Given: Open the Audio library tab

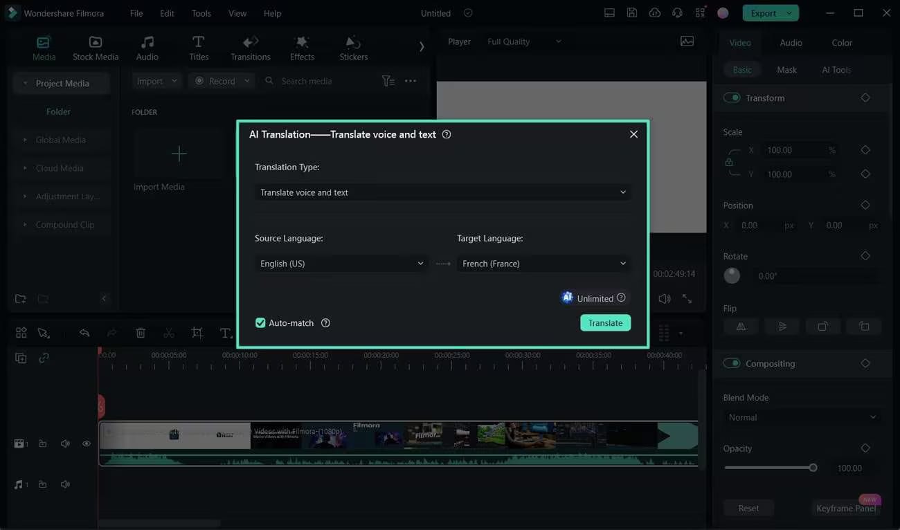Looking at the screenshot, I should [x=147, y=48].
